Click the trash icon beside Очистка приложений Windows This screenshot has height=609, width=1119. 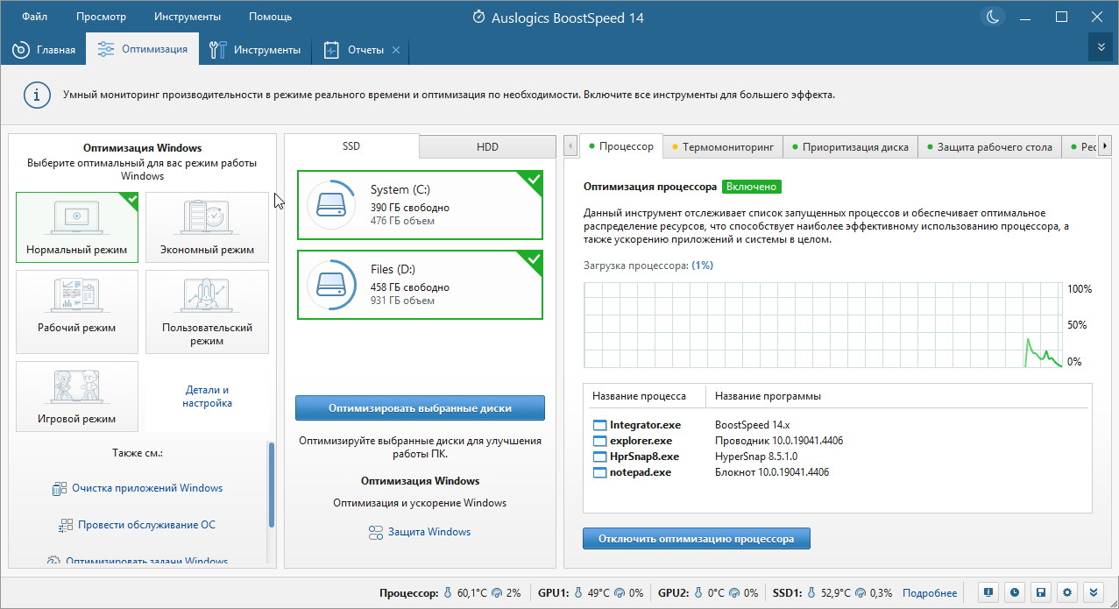(x=60, y=489)
